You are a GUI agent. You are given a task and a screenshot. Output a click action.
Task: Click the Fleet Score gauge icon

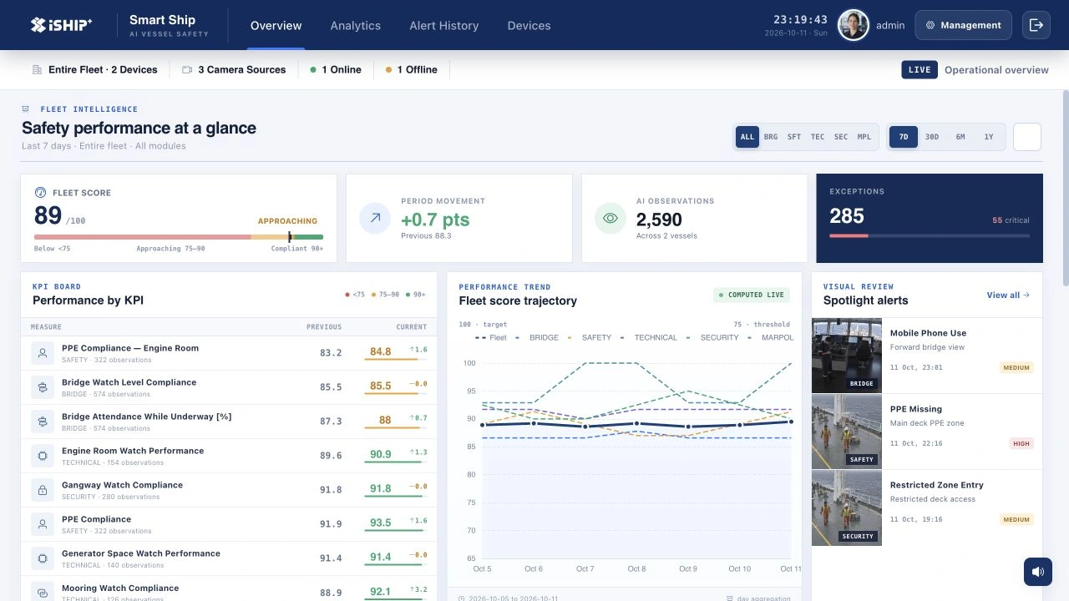pos(40,193)
